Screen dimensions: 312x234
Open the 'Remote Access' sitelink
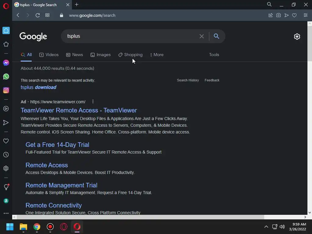[47, 165]
